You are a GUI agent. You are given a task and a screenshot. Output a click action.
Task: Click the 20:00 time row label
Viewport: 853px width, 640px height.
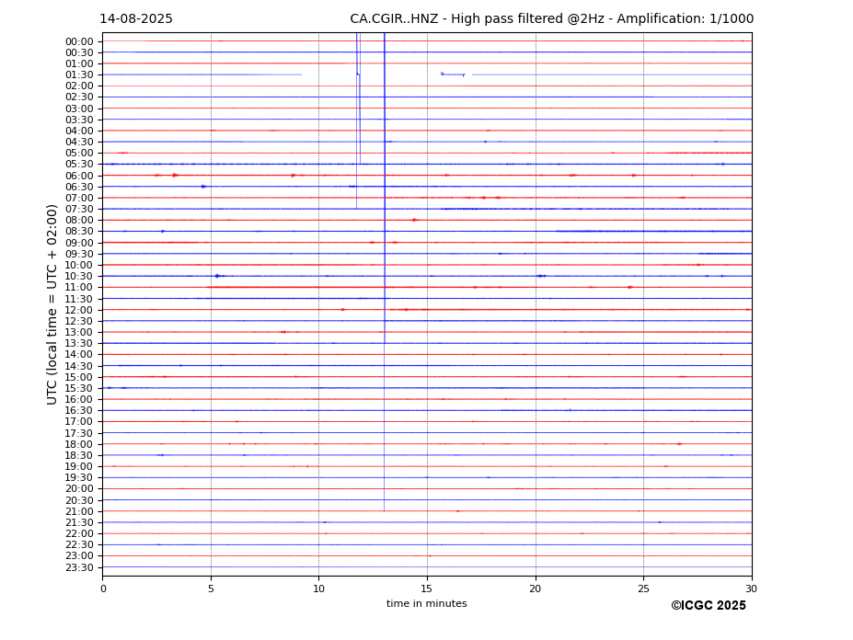79,489
